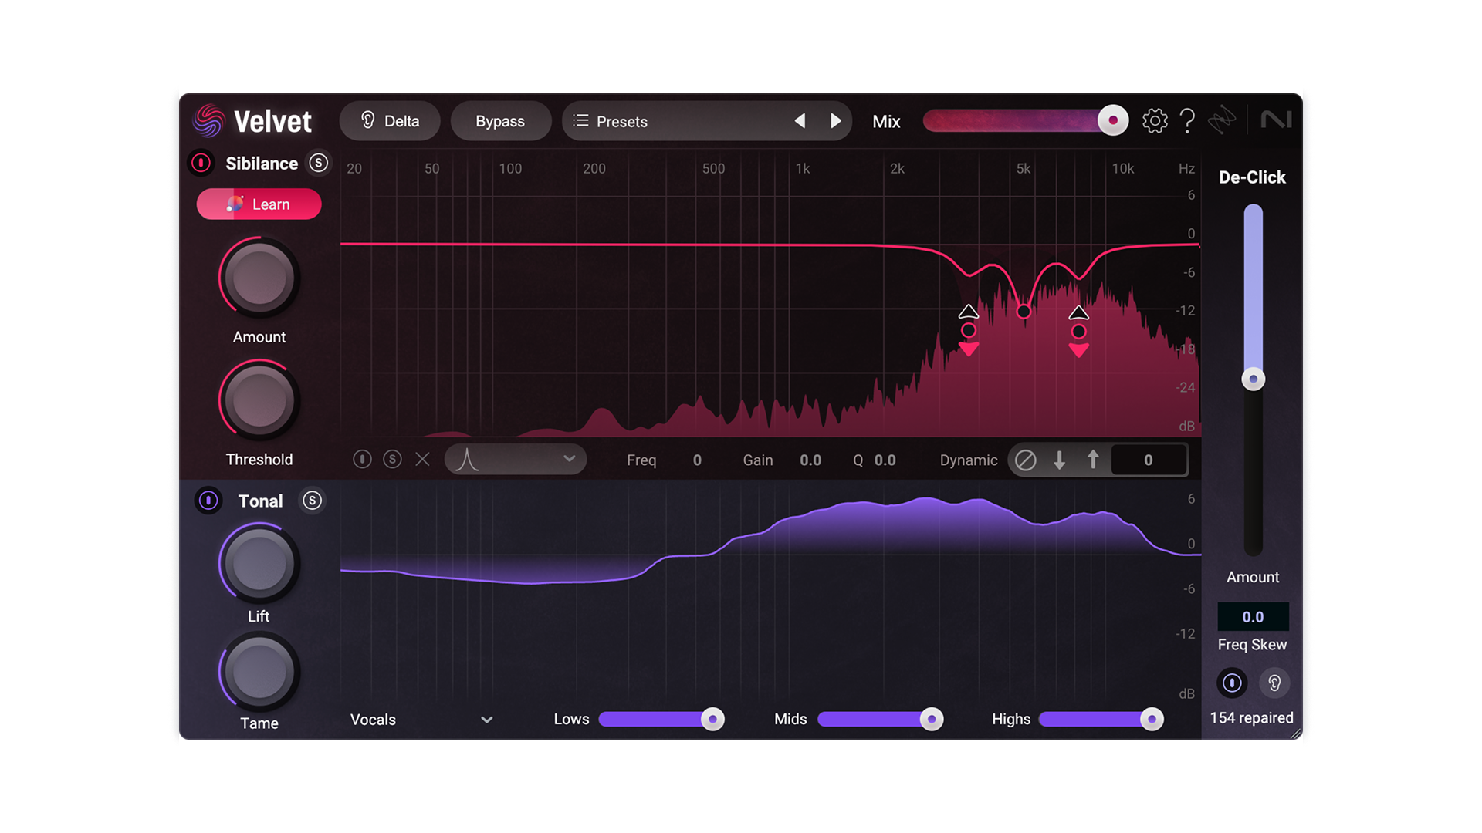Disable dynamic mode with the slashed circle
The width and height of the screenshot is (1482, 833).
(1025, 460)
